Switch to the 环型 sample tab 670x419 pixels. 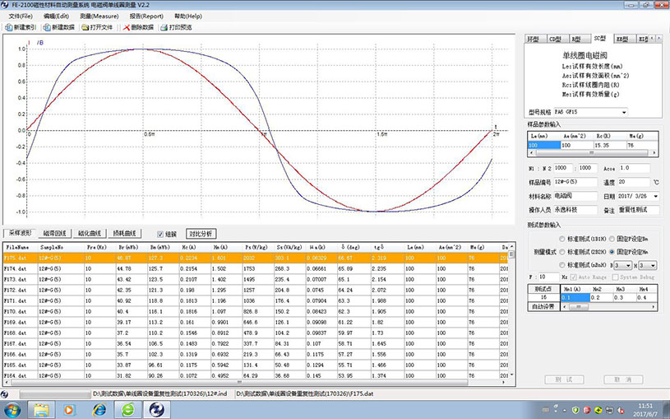[x=534, y=39]
